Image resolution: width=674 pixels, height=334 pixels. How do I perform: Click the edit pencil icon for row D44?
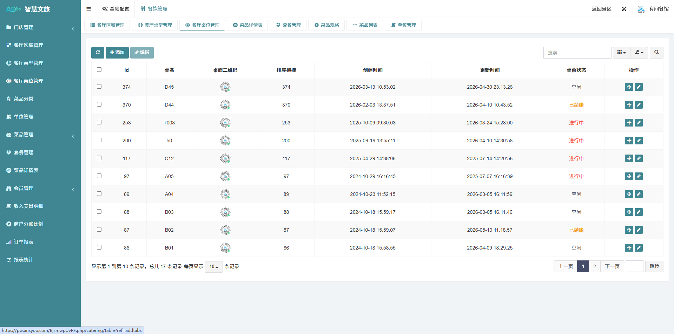pyautogui.click(x=639, y=105)
